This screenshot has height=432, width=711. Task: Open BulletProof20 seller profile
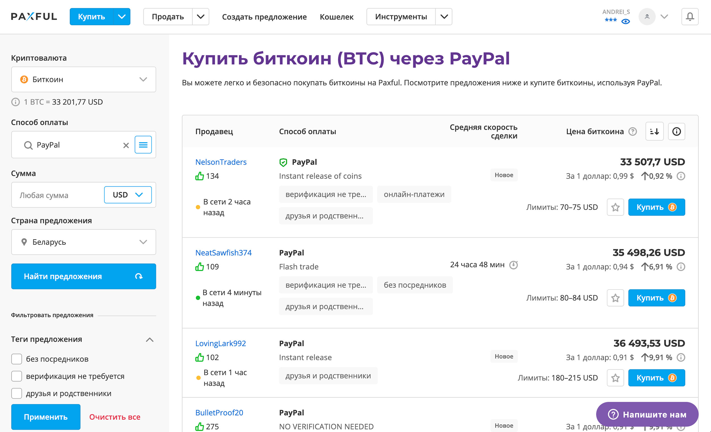pos(219,412)
